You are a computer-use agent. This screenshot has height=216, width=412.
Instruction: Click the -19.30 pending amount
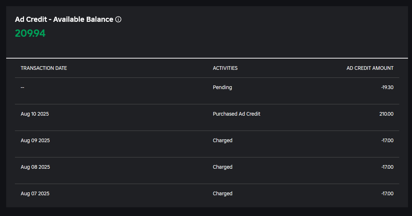click(x=387, y=87)
